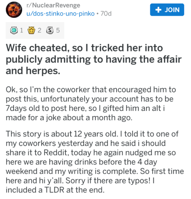The image size is (191, 199).
Task: Click the Gold star award icon
Action: (x=31, y=30)
